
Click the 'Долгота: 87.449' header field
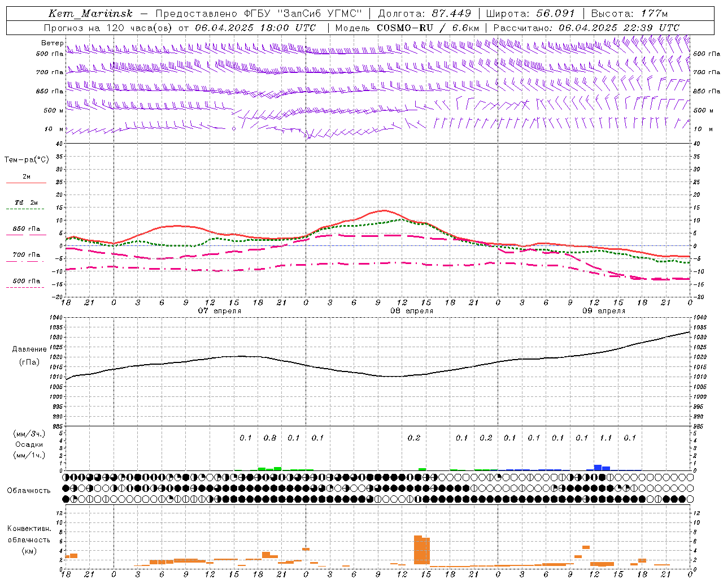point(424,14)
